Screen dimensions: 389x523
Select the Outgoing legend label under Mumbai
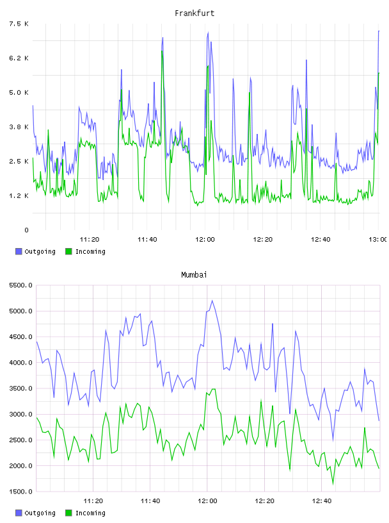40,513
